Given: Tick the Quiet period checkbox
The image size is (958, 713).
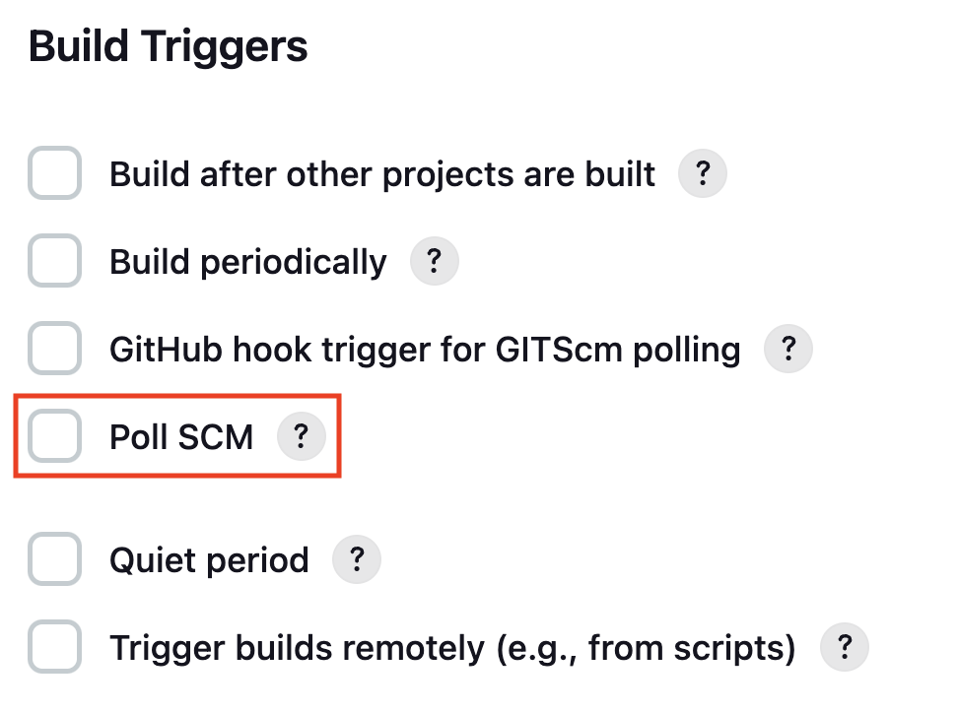Looking at the screenshot, I should pos(55,558).
